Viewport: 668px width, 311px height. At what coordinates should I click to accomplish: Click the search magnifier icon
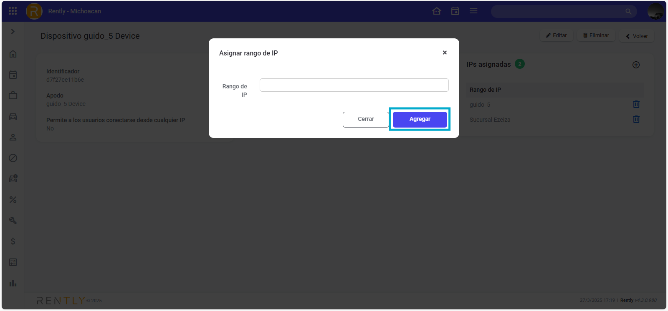click(628, 12)
